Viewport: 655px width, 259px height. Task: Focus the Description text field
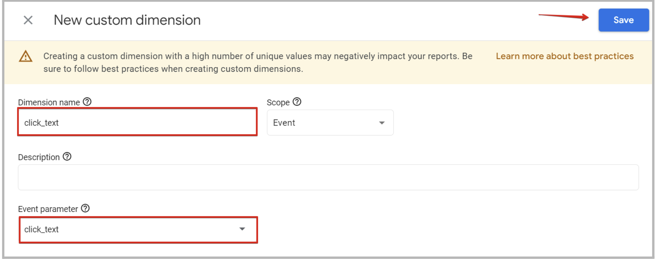328,177
